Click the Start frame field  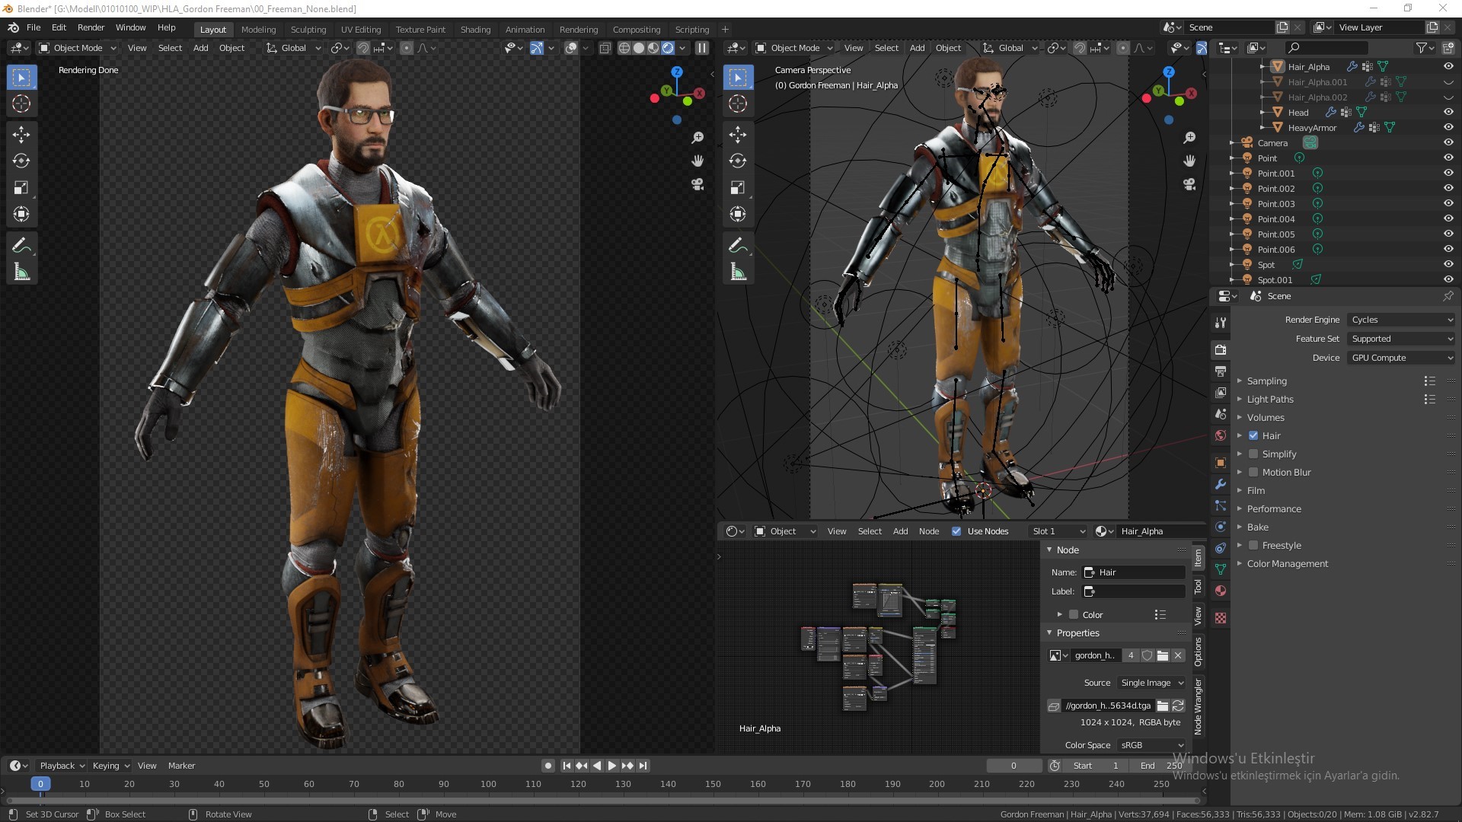click(1096, 766)
